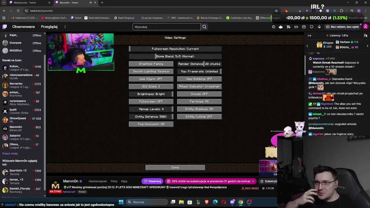Open Opera browser from taskbar

coord(224,202)
